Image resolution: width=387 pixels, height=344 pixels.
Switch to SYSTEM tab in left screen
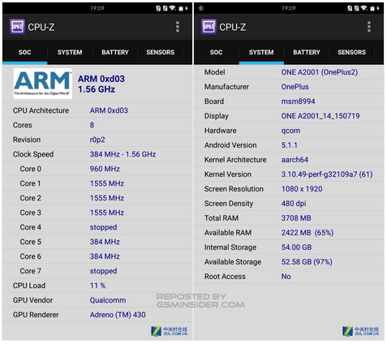[70, 52]
